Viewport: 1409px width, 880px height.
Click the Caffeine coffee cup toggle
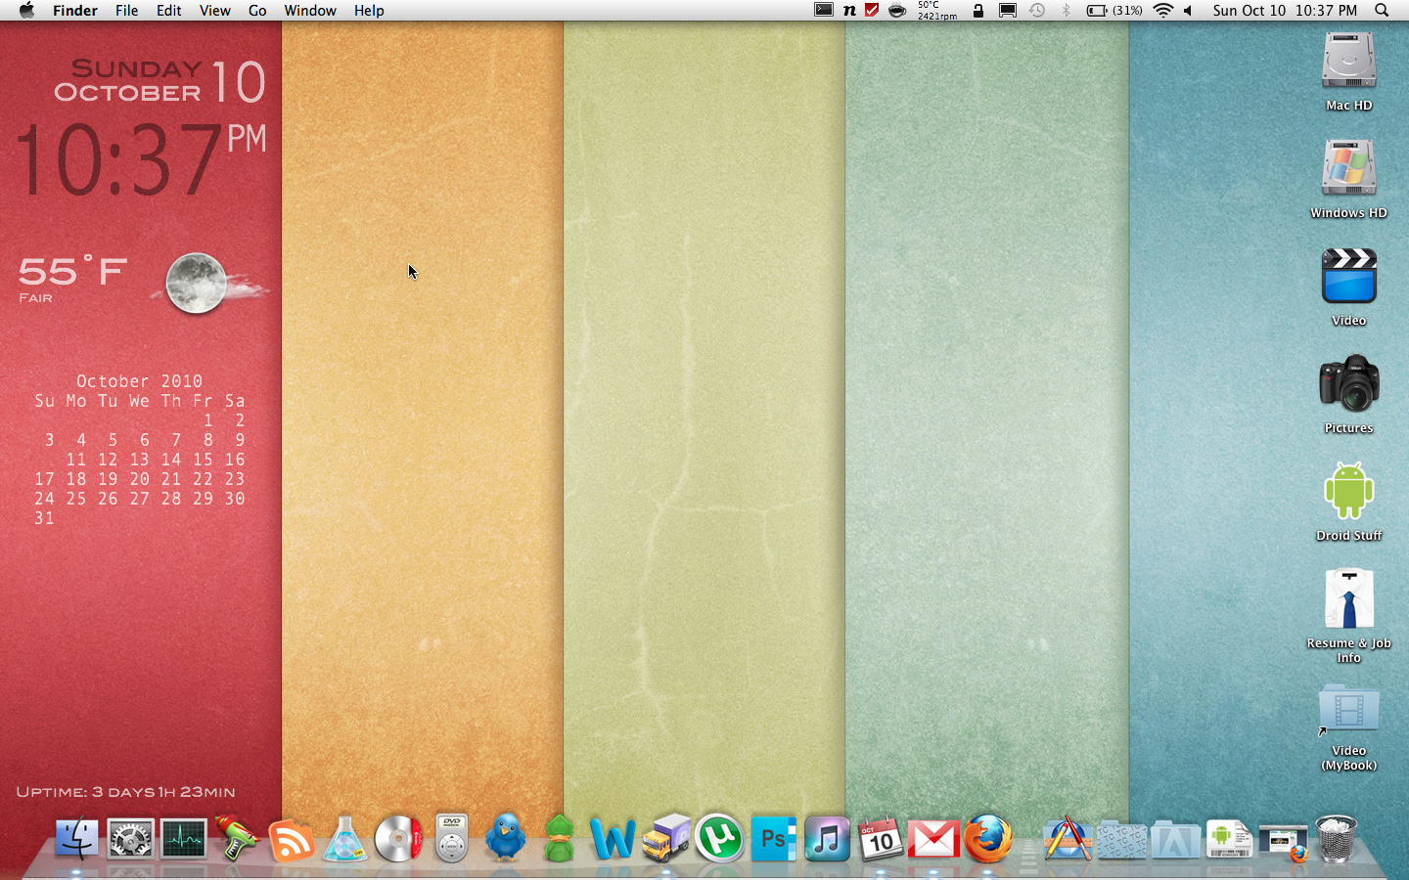(896, 11)
